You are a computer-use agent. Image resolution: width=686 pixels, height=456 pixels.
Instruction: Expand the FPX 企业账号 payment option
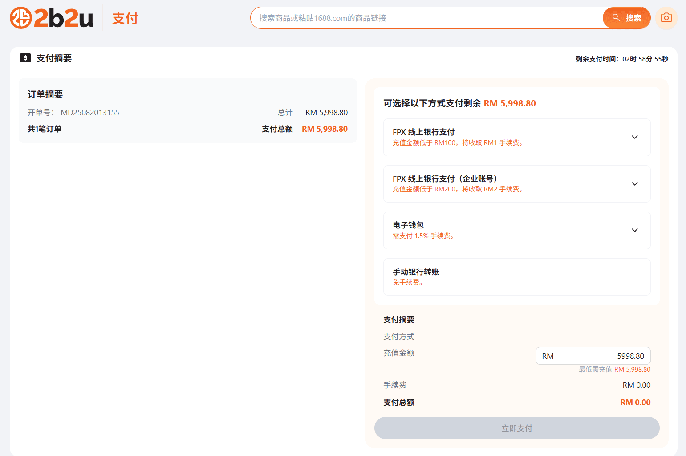point(635,183)
